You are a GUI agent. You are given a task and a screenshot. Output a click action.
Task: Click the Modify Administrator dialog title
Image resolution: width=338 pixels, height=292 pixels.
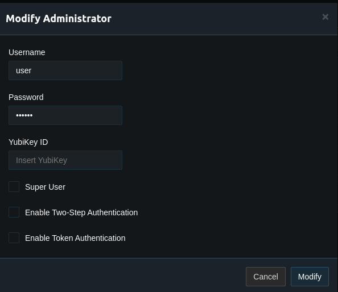pos(59,19)
